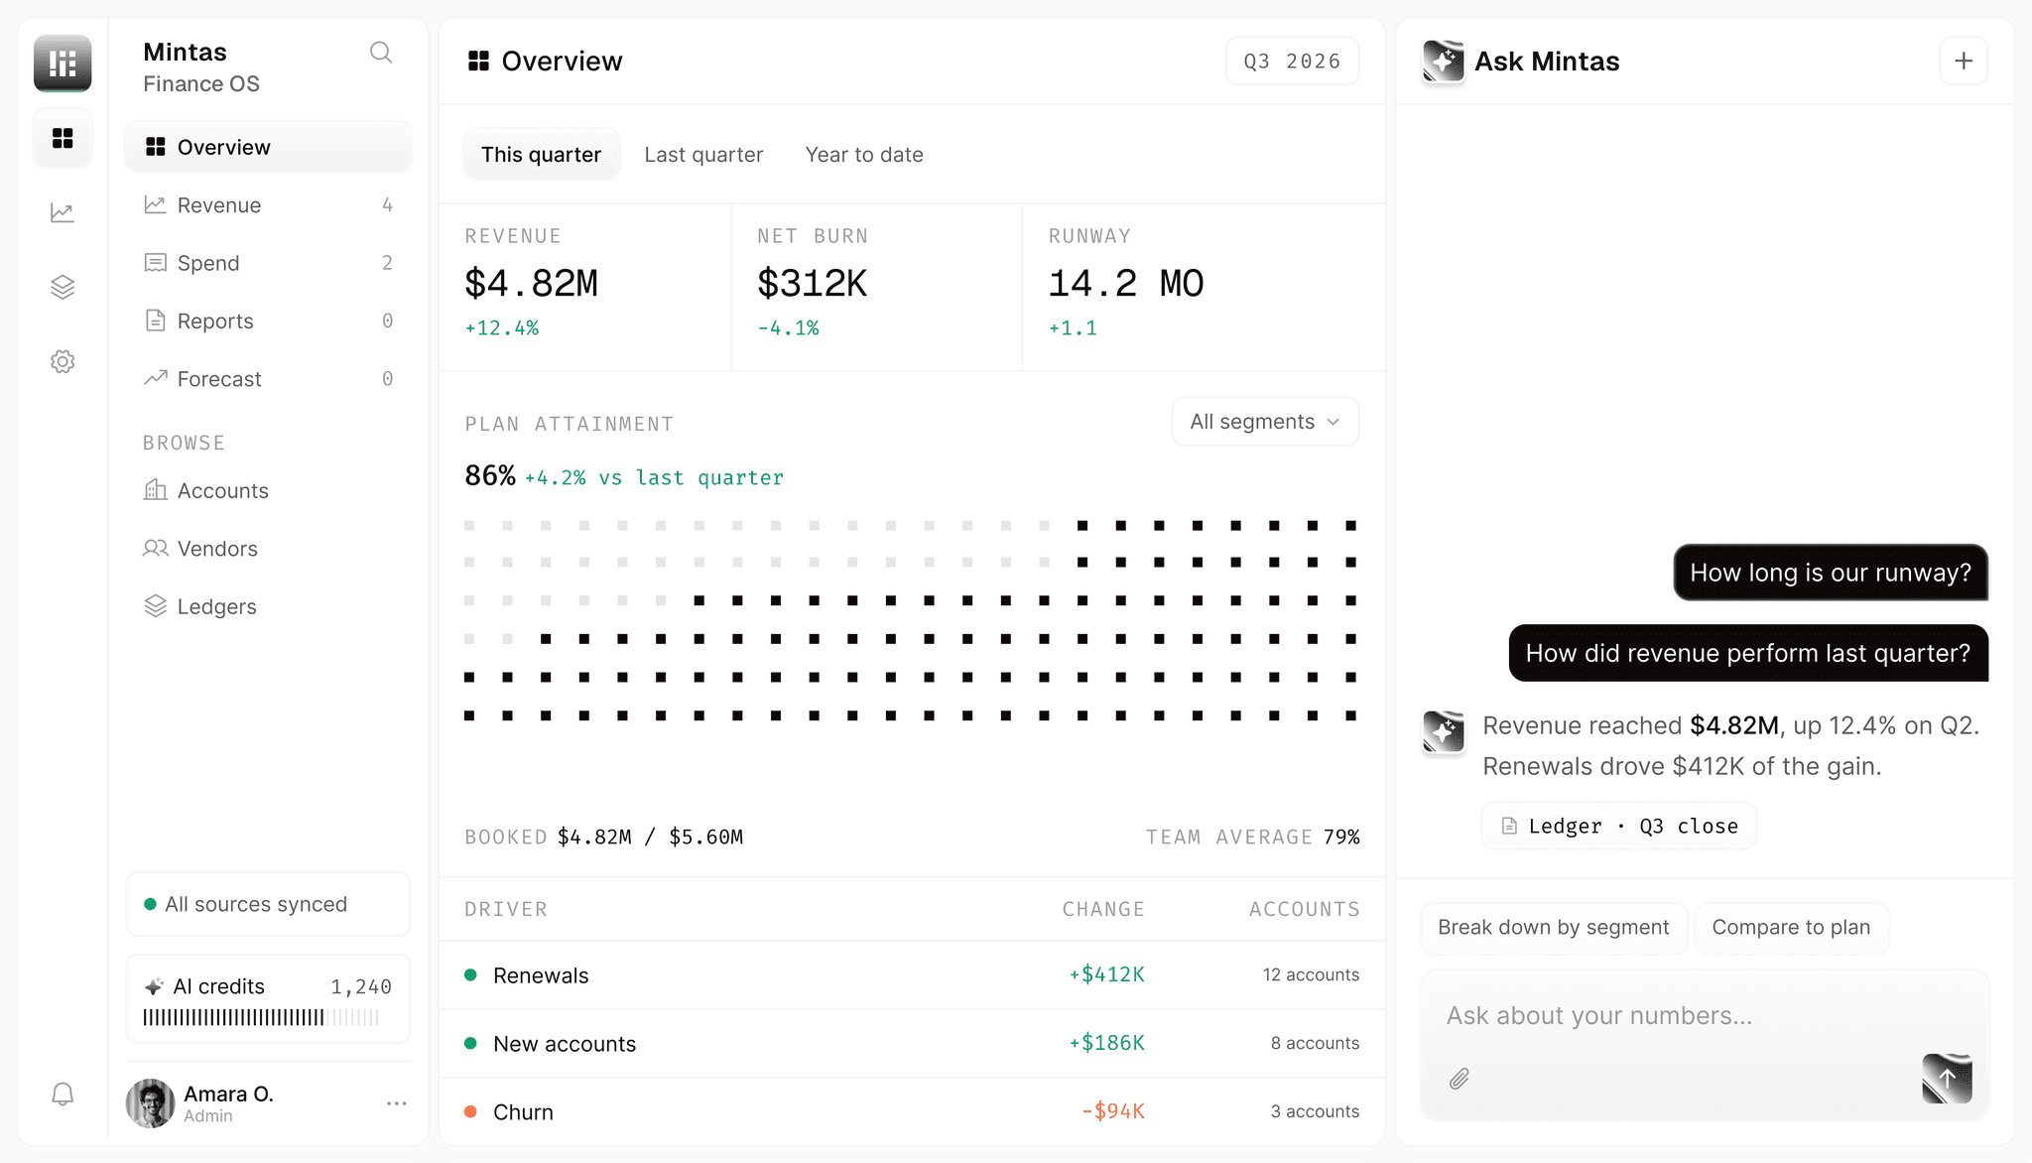
Task: Expand the All segments dropdown
Action: point(1265,422)
